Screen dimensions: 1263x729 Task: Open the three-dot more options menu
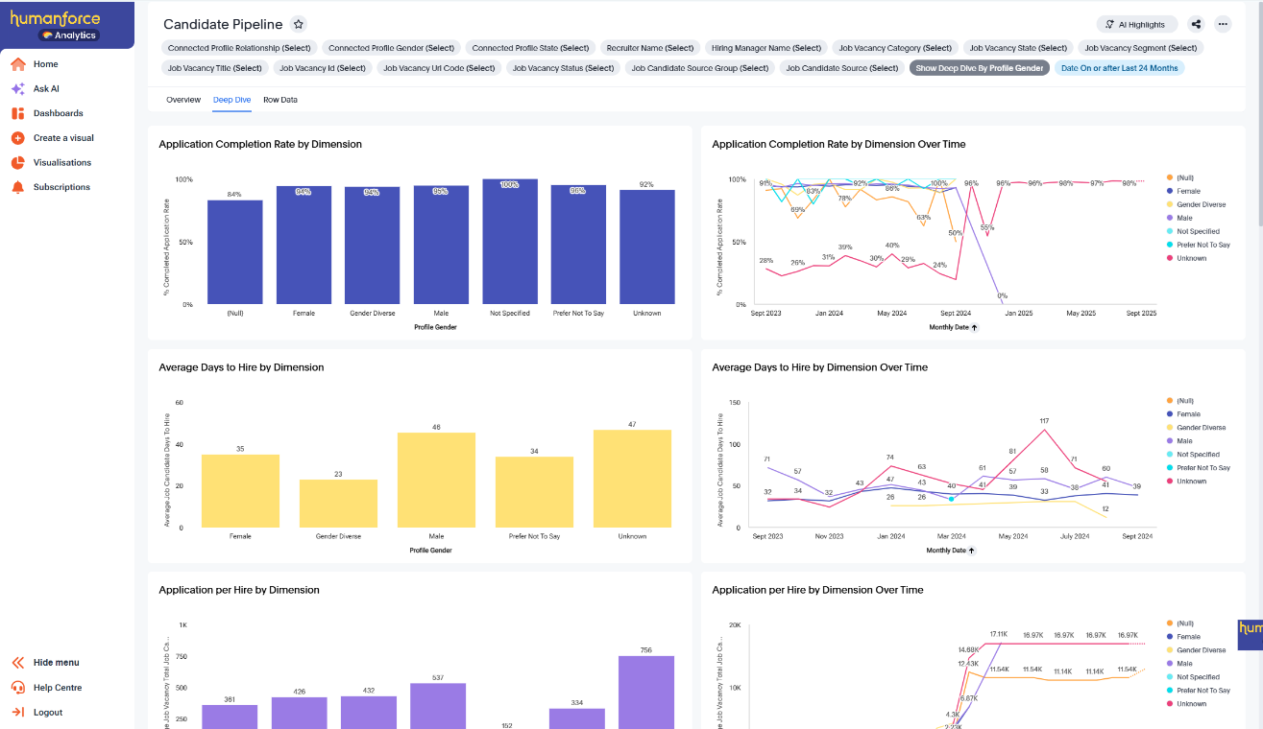(1223, 25)
